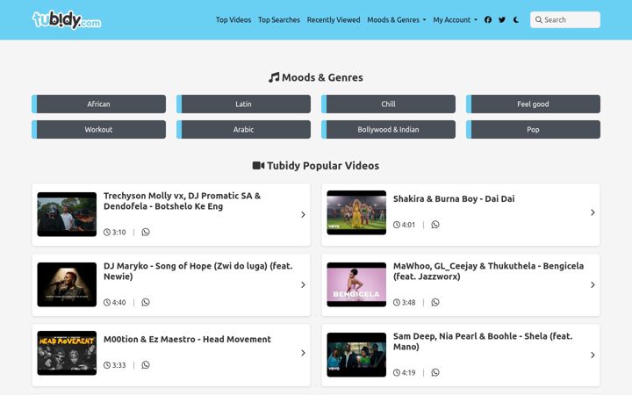Open chevron arrow for Shela

(592, 355)
